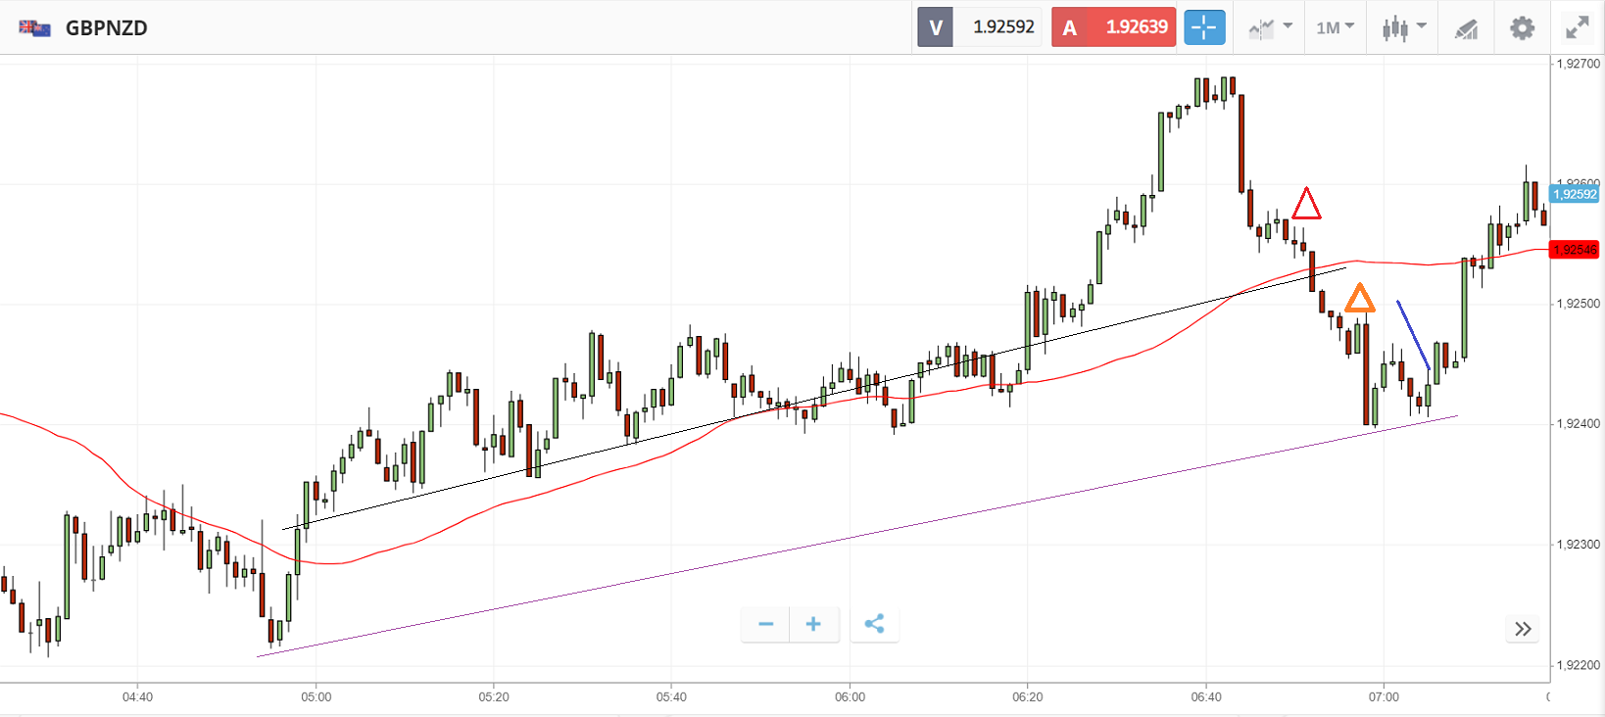Click the orange triangle marker
This screenshot has height=717, width=1605.
1359,299
